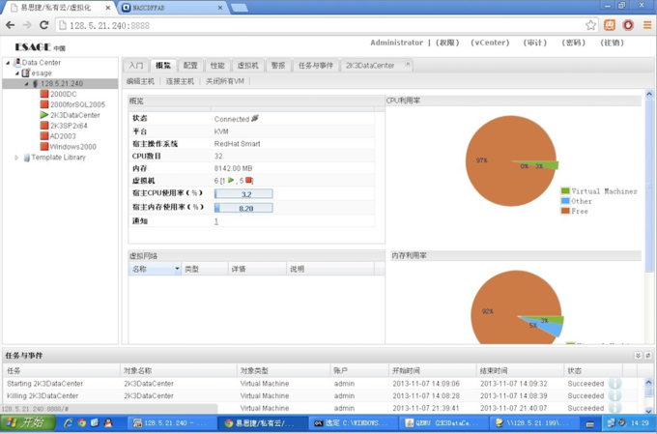Switch to the 入门 tab
657x434 pixels.
tap(136, 66)
